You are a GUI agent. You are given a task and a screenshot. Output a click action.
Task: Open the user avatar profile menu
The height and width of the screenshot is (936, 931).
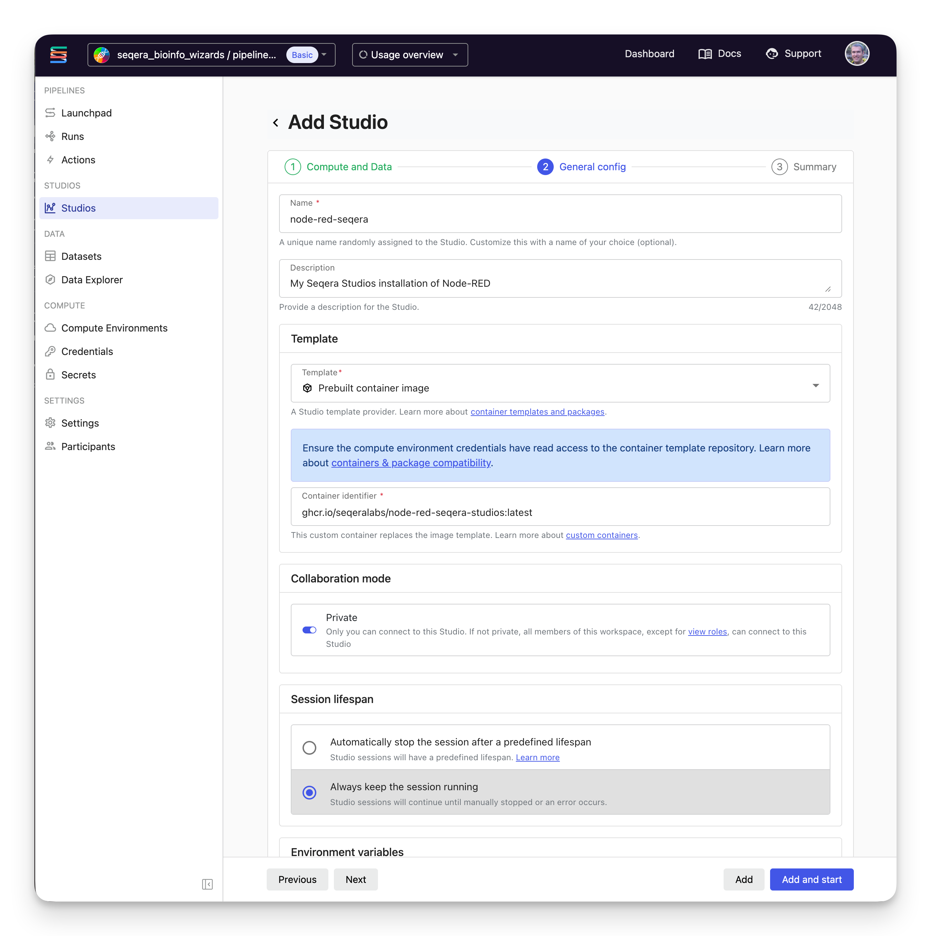tap(857, 54)
